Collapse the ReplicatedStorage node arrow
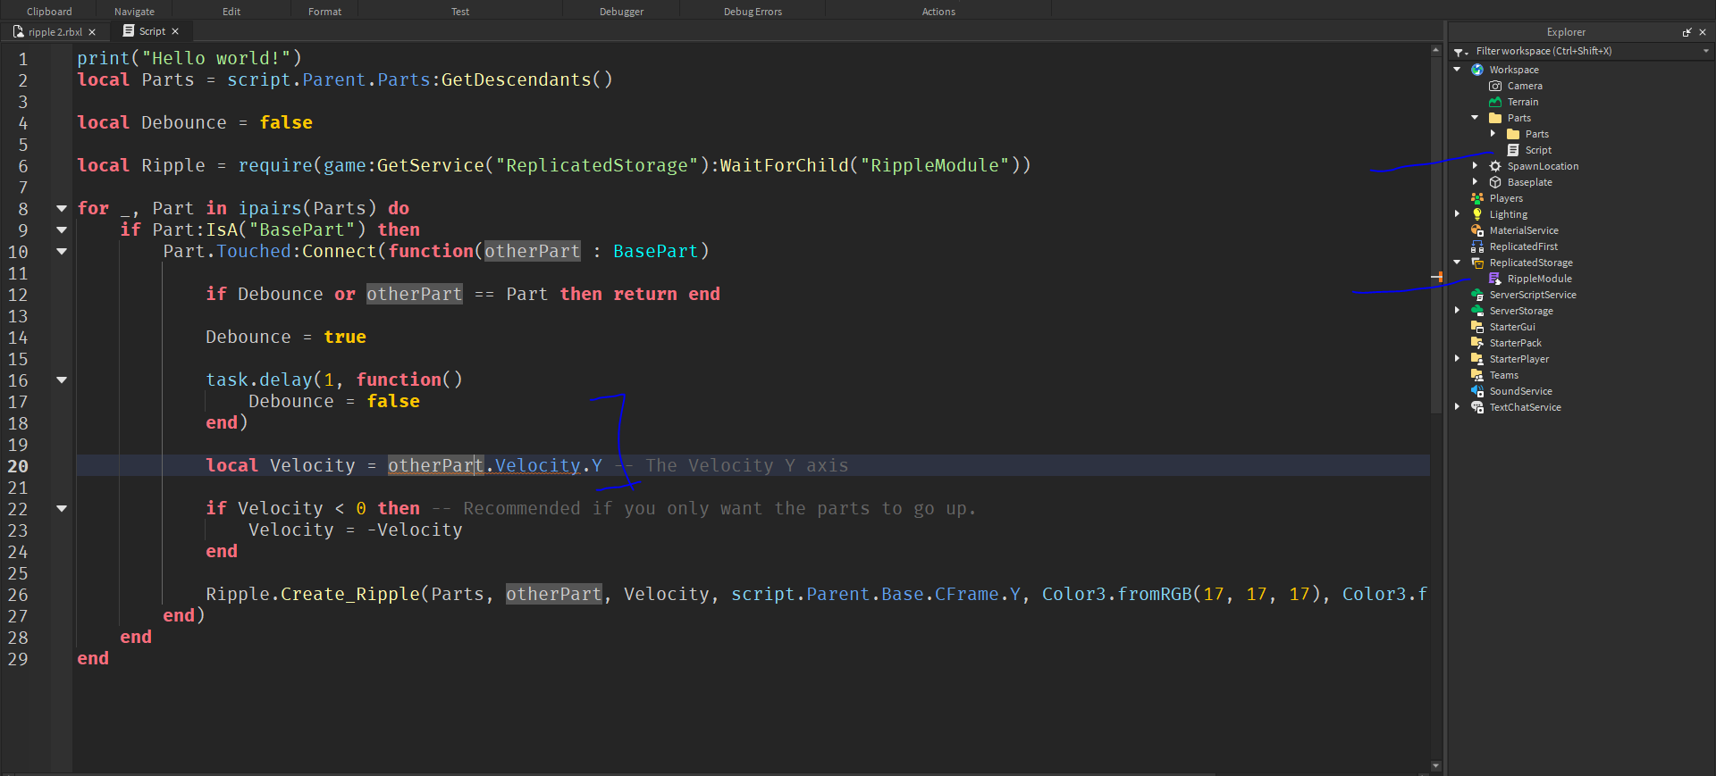1716x776 pixels. (1458, 262)
